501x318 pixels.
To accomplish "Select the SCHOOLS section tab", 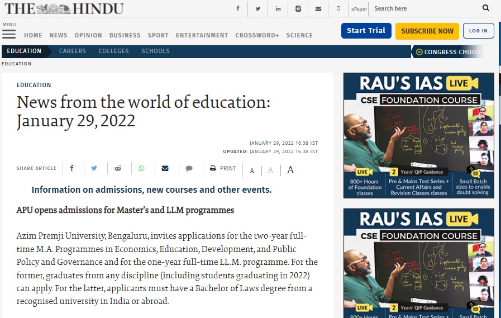I will click(155, 51).
